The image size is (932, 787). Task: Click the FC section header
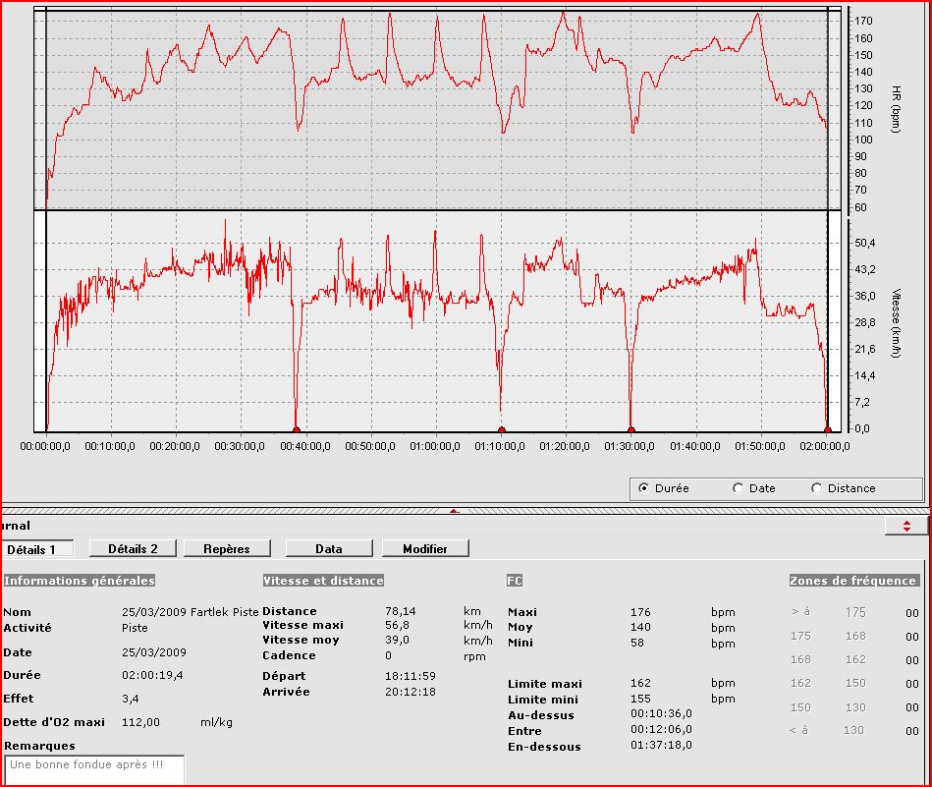pyautogui.click(x=515, y=580)
